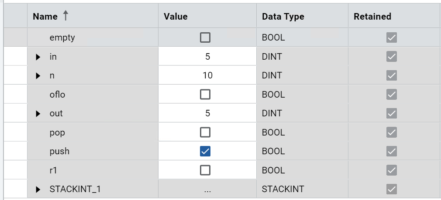Tick the r1 value checkbox
This screenshot has width=441, height=200.
click(x=205, y=170)
